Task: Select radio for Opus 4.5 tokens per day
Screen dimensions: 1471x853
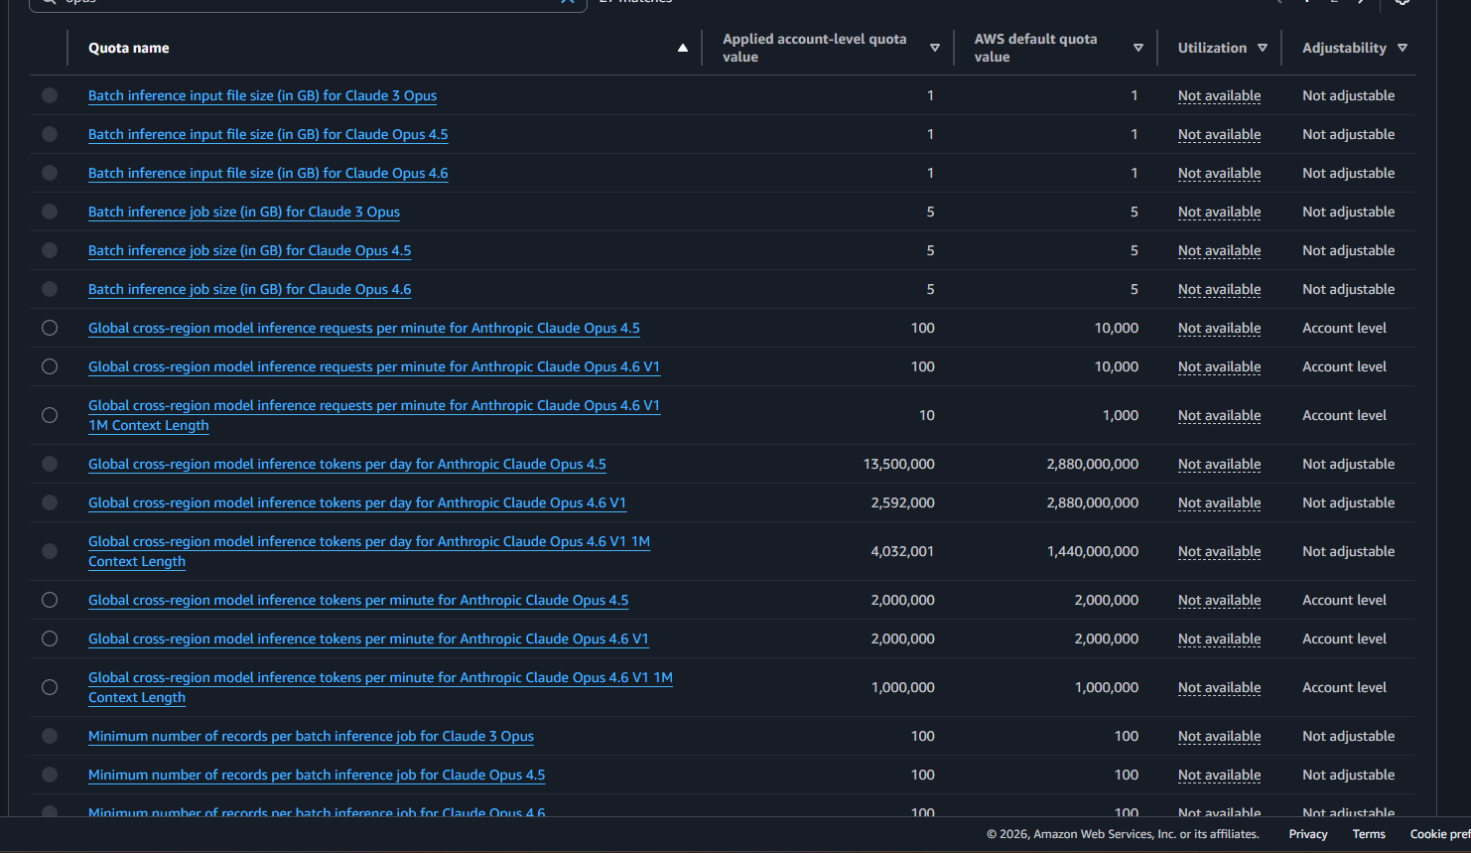Action: [50, 464]
